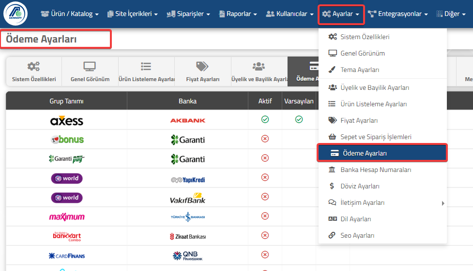Switch to the Fiyat Ayarları tab label
The width and height of the screenshot is (473, 271).
tap(203, 79)
